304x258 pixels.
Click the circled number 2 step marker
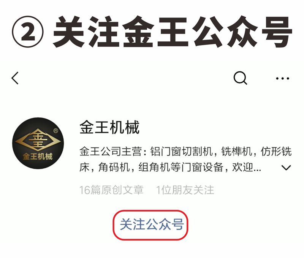click(x=28, y=32)
